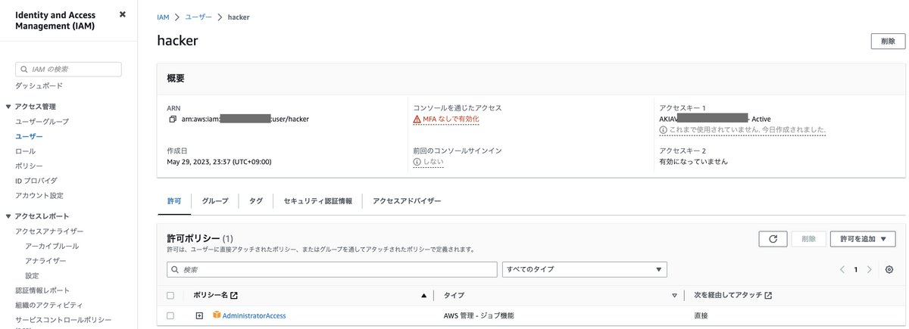The width and height of the screenshot is (909, 329).
Task: Open アナライザー in the sidebar
Action: point(45,261)
